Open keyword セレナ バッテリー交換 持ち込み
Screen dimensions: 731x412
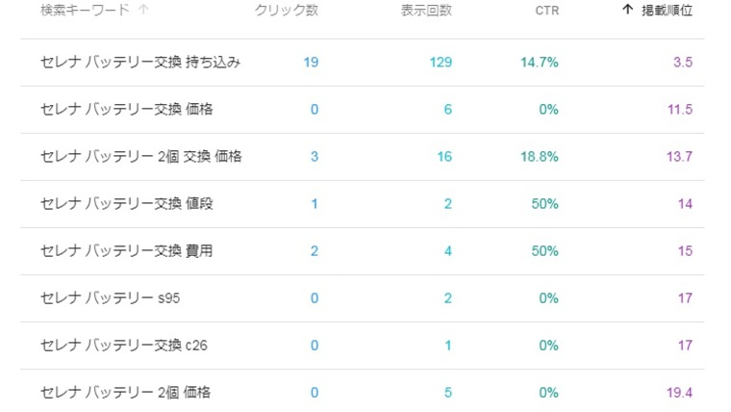point(140,63)
